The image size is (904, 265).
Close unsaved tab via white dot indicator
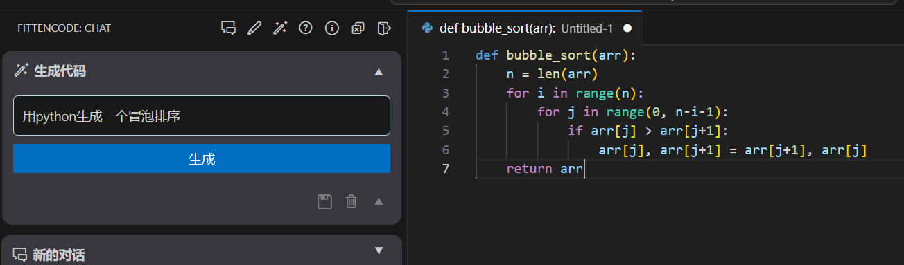(627, 28)
